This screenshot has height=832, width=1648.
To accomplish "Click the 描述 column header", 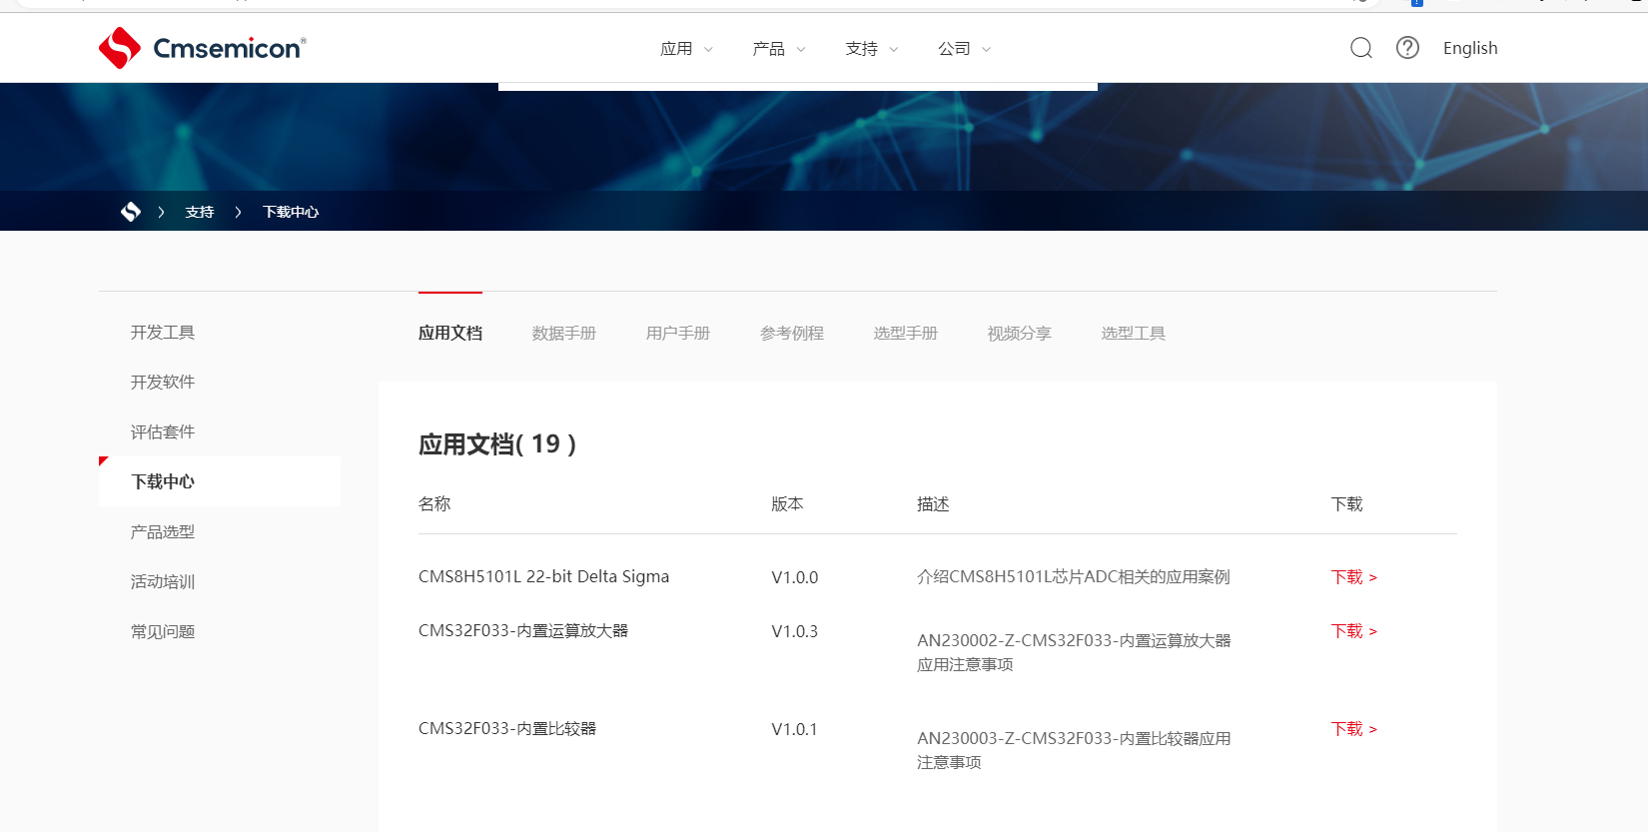I will pyautogui.click(x=933, y=504).
